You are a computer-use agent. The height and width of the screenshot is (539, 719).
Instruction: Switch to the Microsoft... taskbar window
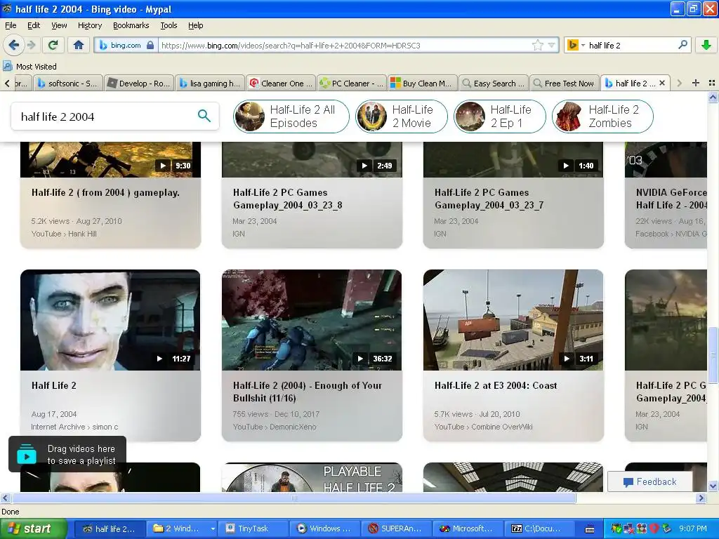click(x=468, y=528)
